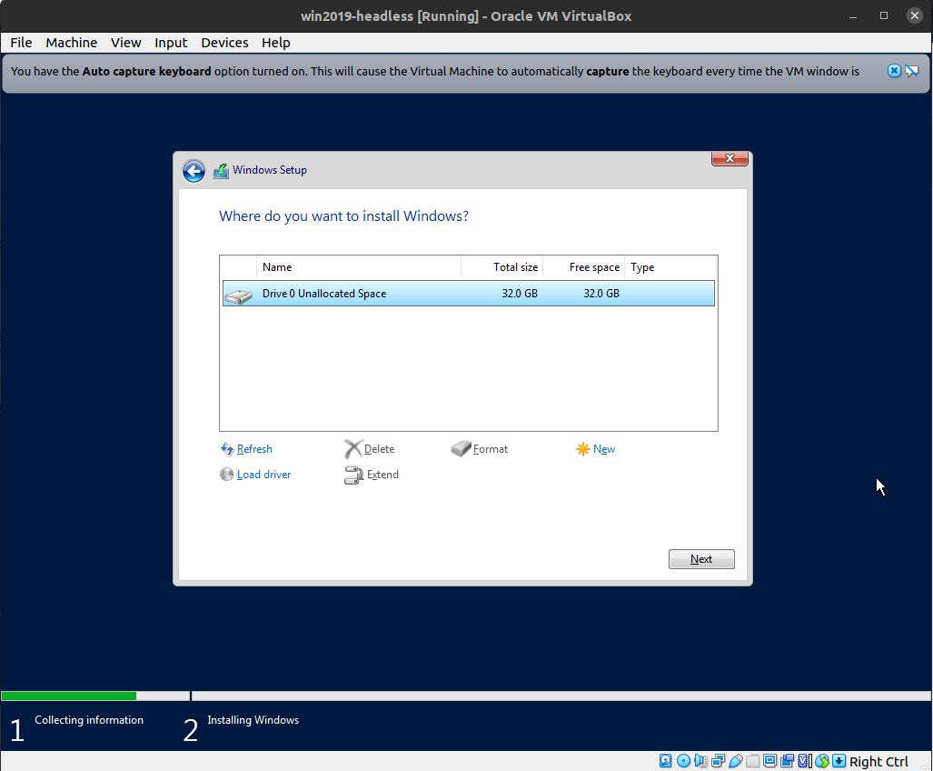Click the 32.0 GB total size cell
This screenshot has height=771, width=933.
[520, 294]
